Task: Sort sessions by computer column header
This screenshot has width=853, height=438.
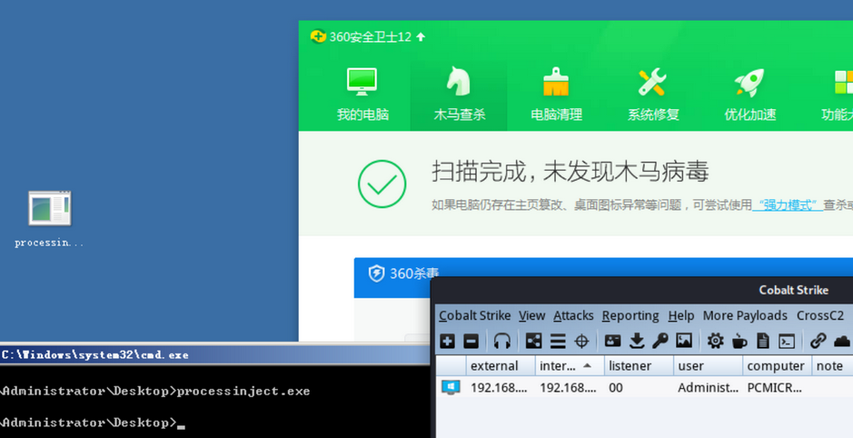Action: [777, 366]
